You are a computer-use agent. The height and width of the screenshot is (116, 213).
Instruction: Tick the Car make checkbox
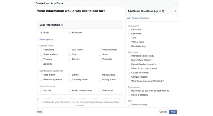[x=129, y=29]
